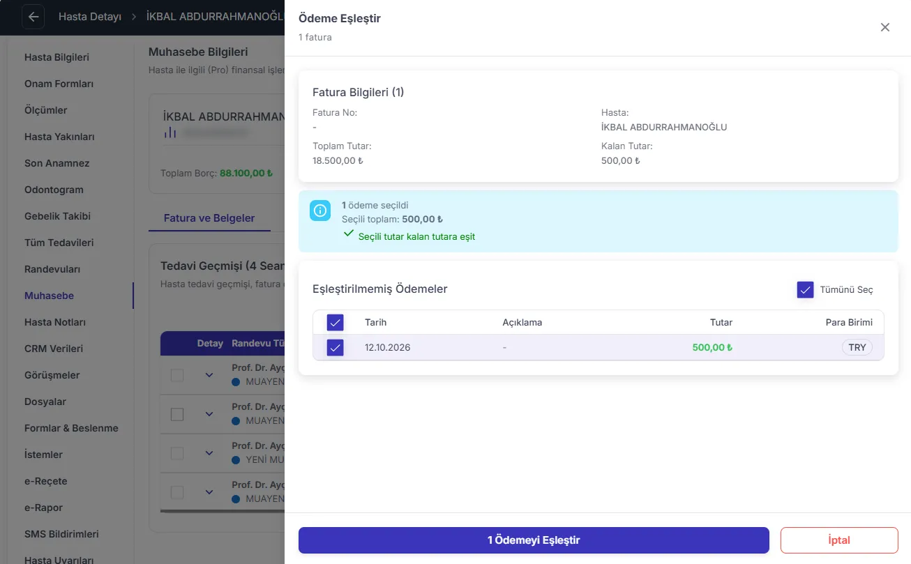Viewport: 911px width, 564px height.
Task: Select Muhasebe in sidebar
Action: [49, 296]
